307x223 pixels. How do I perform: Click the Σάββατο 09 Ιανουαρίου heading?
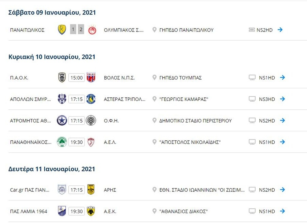pos(52,12)
